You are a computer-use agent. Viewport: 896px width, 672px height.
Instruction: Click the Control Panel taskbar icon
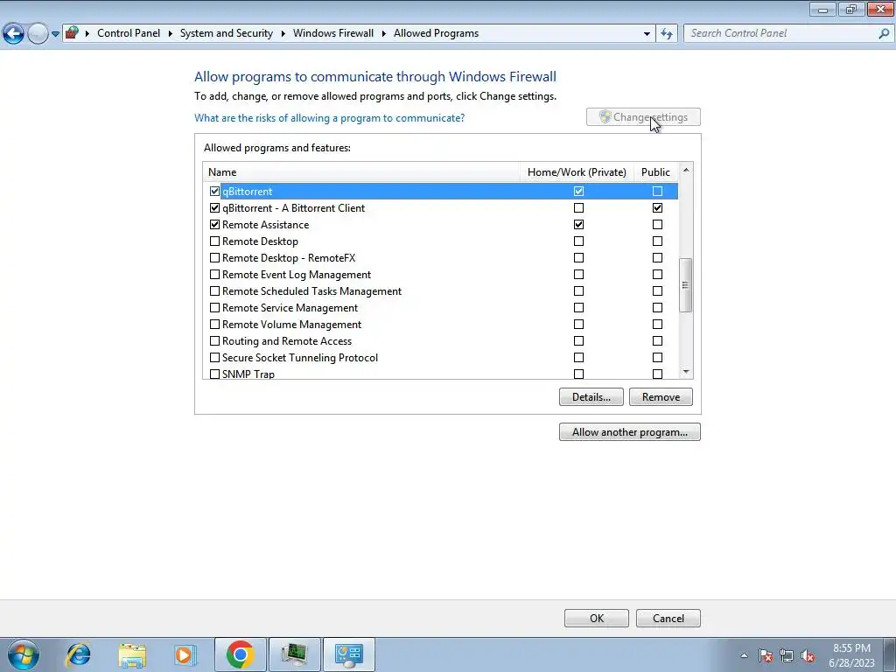(349, 654)
